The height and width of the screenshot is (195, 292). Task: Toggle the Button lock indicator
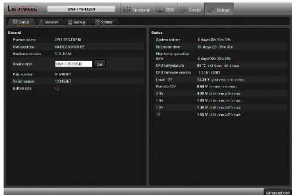click(x=58, y=88)
